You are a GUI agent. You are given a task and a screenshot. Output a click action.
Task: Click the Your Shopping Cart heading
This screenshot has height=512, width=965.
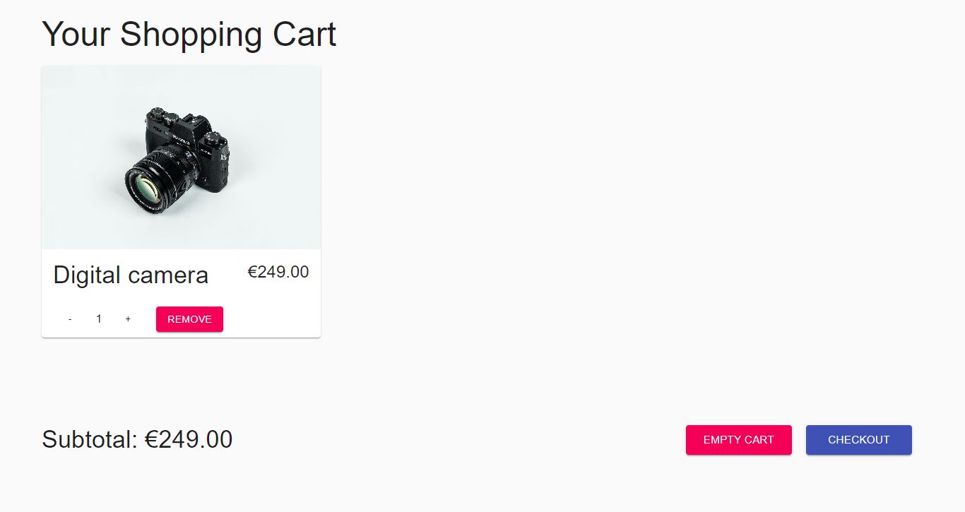(189, 34)
